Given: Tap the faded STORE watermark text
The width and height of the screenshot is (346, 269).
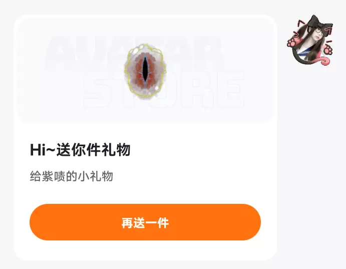Looking at the screenshot, I should click(x=164, y=89).
